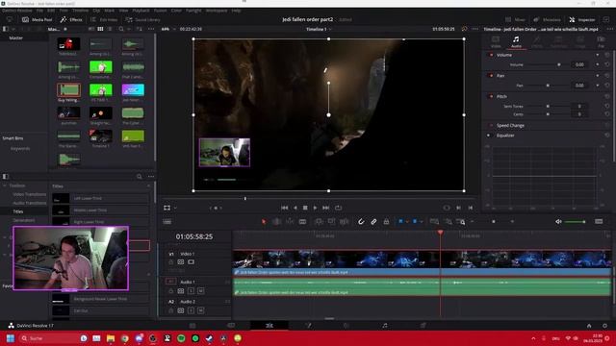Viewport: 616px width, 346px height.
Task: Reset the Volume section
Action: (x=607, y=55)
